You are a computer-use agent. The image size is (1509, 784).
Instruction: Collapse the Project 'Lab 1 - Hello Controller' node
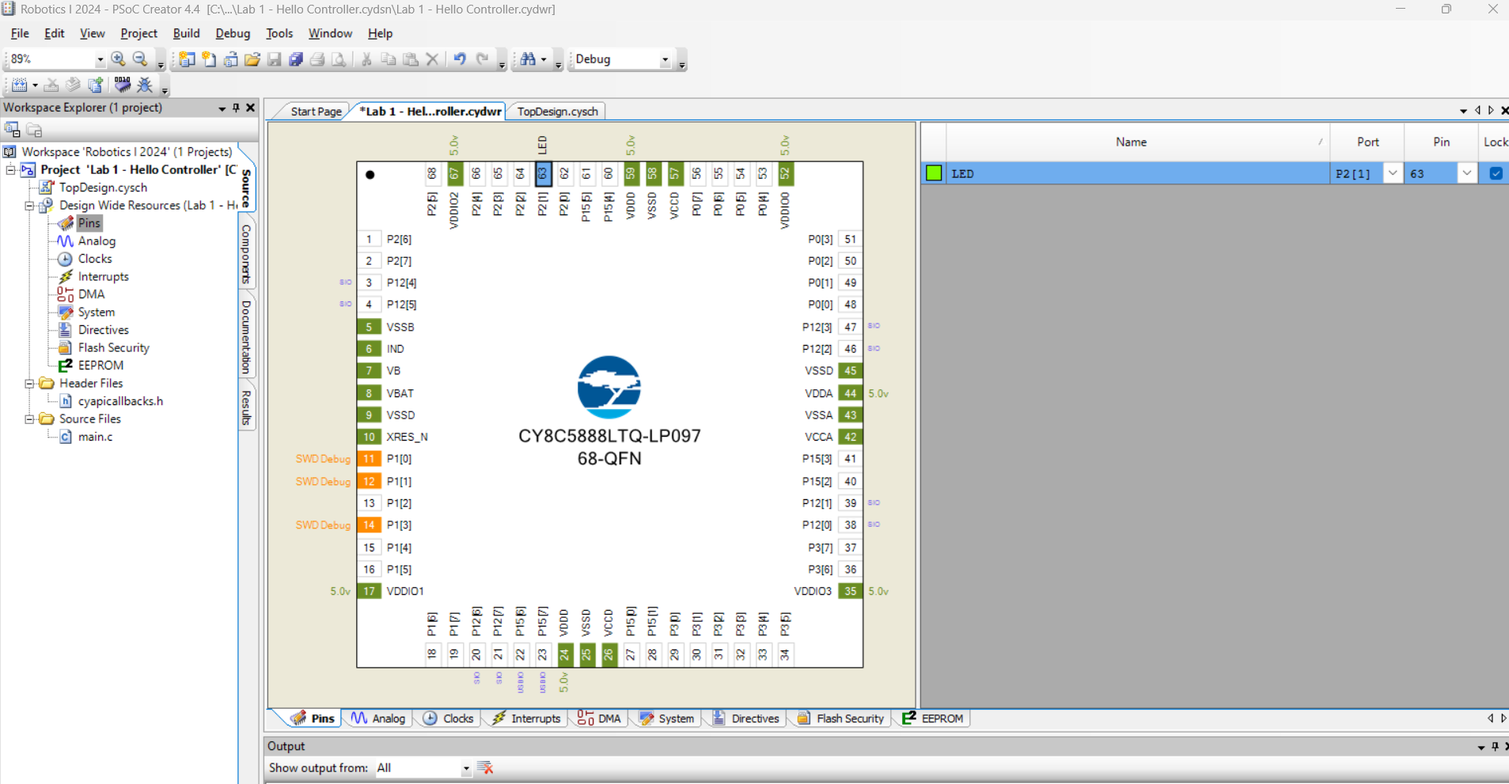[11, 169]
